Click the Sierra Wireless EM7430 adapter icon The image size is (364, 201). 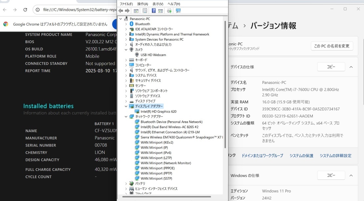[x=137, y=137]
